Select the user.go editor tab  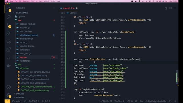[69, 8]
